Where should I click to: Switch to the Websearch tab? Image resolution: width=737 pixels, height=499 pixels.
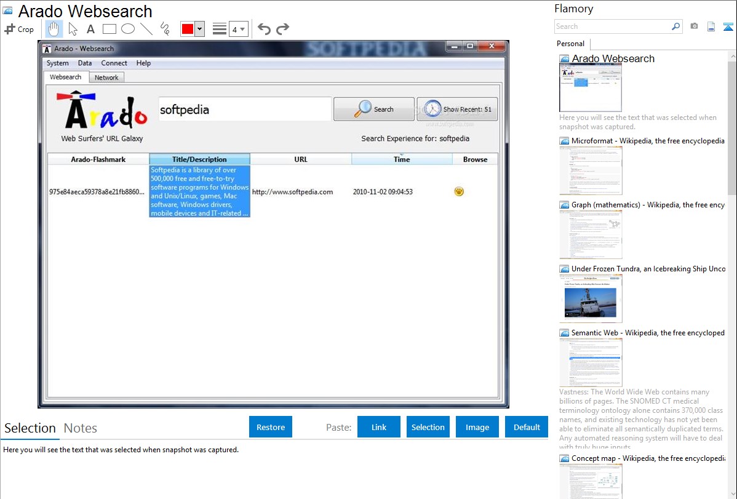pos(65,77)
